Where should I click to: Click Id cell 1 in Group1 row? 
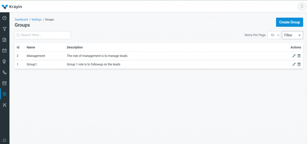point(18,64)
